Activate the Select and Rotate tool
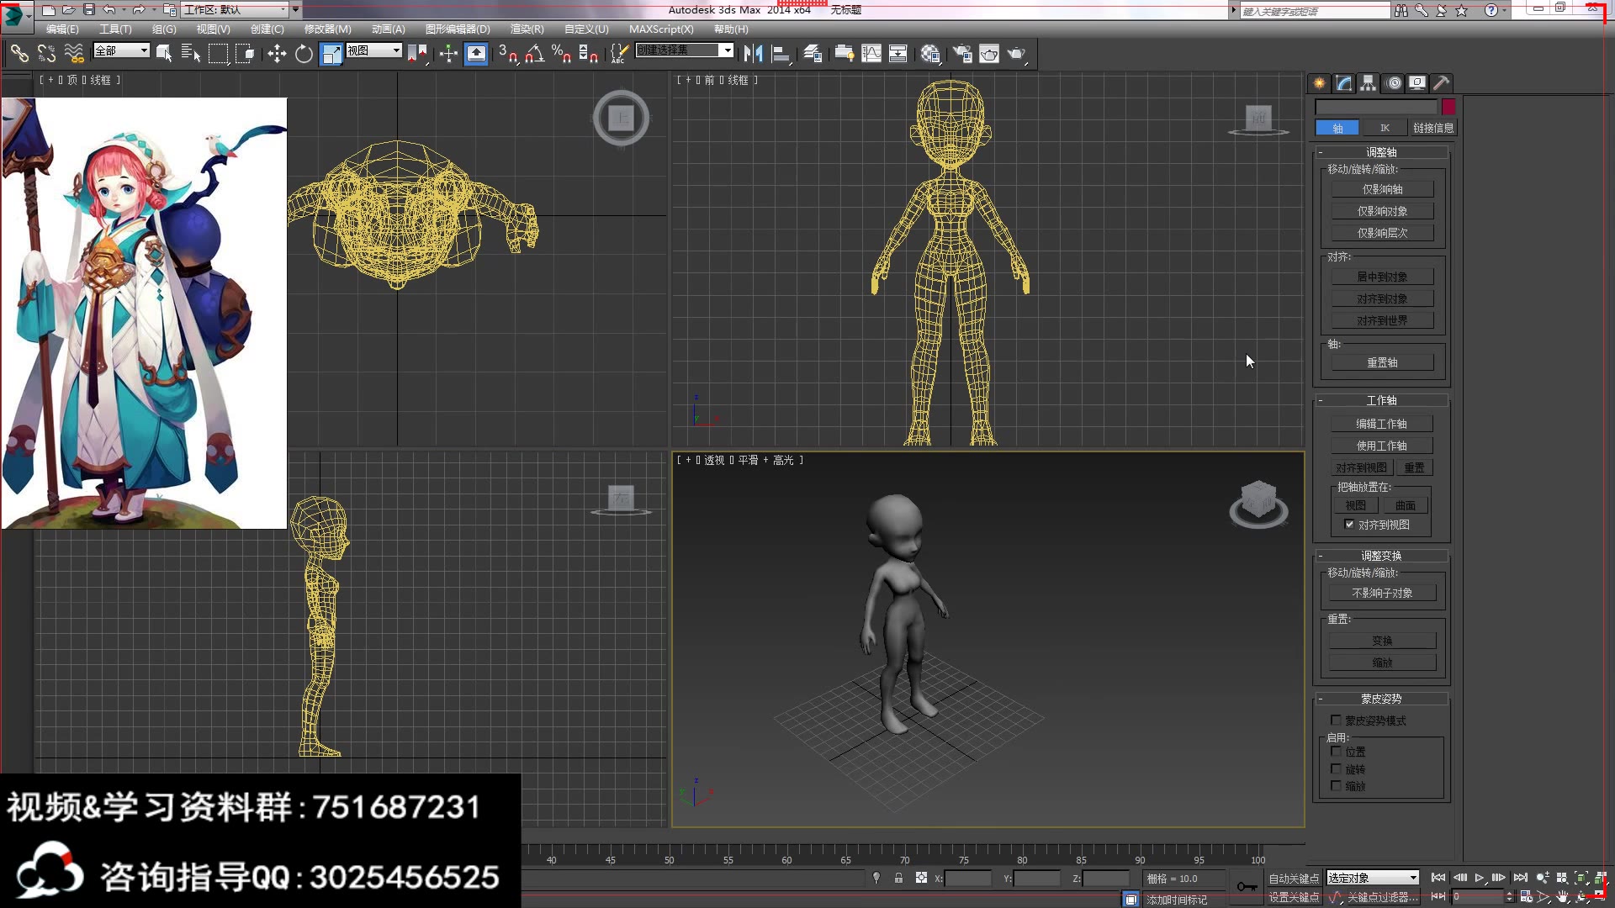The height and width of the screenshot is (908, 1615). pyautogui.click(x=304, y=53)
